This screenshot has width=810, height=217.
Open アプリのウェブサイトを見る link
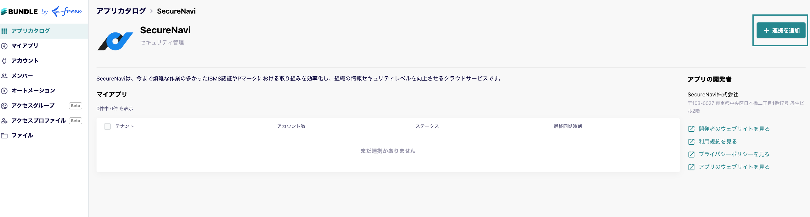[734, 167]
